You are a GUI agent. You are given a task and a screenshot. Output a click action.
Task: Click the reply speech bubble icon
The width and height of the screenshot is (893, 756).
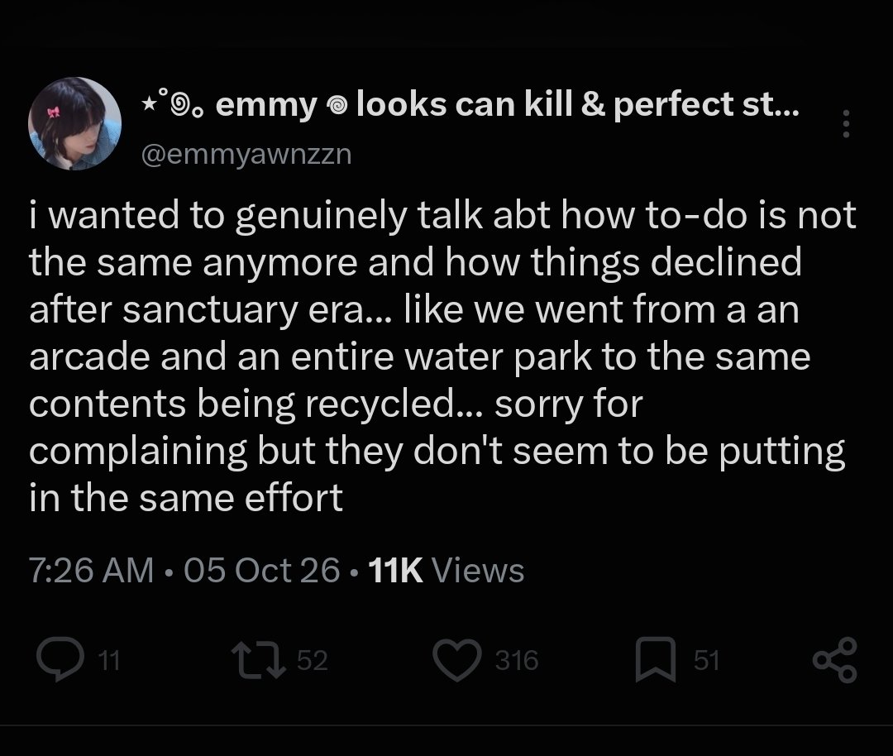point(60,660)
